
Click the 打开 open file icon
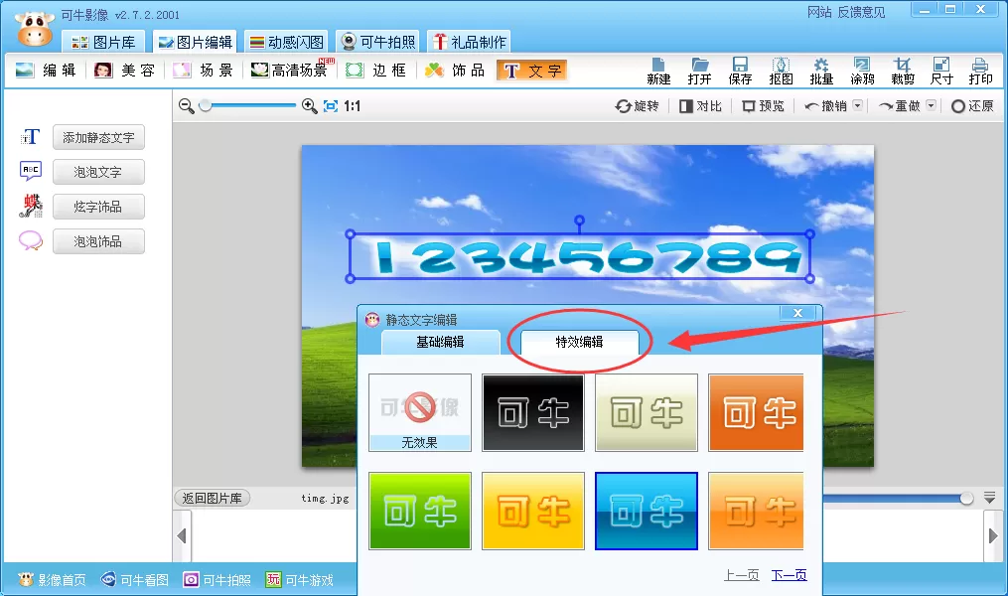[x=699, y=72]
